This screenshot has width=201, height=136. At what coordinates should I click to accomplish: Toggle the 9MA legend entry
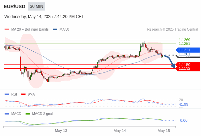point(31,94)
